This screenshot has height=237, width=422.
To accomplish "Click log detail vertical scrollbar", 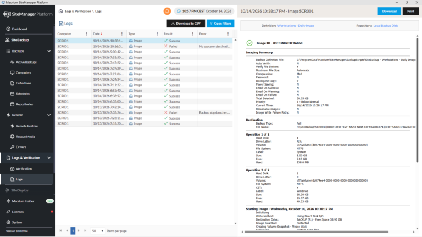I will [x=417, y=99].
